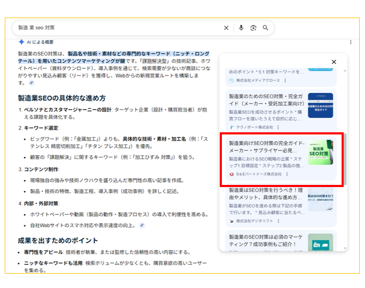Image resolution: width=365 pixels, height=288 pixels.
Task: Start voice search with the microphone icon
Action: [241, 28]
